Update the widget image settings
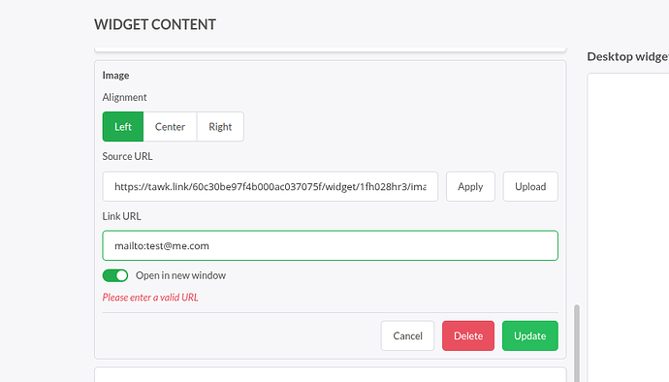The height and width of the screenshot is (382, 669). [x=530, y=335]
